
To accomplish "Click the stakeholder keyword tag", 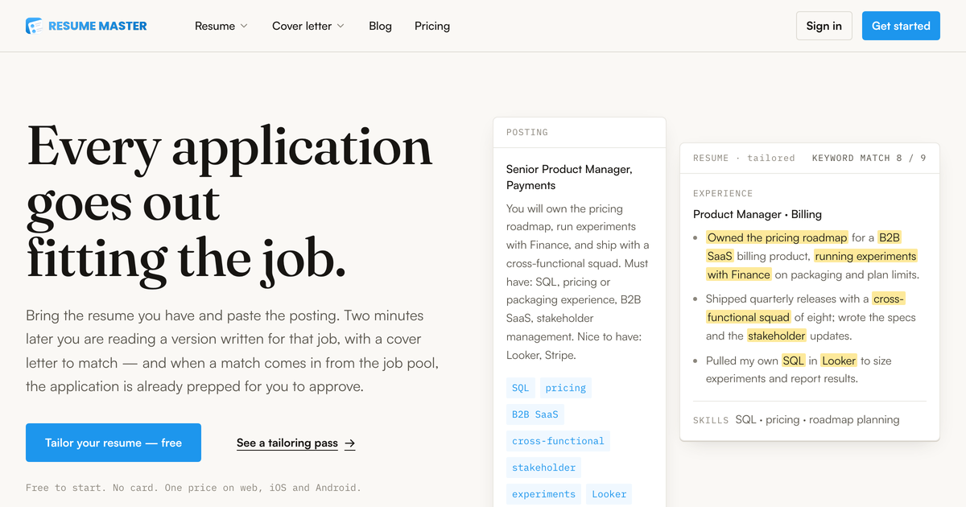I will (544, 468).
